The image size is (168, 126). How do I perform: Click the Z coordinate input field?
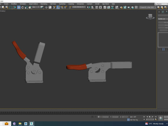click(125, 117)
